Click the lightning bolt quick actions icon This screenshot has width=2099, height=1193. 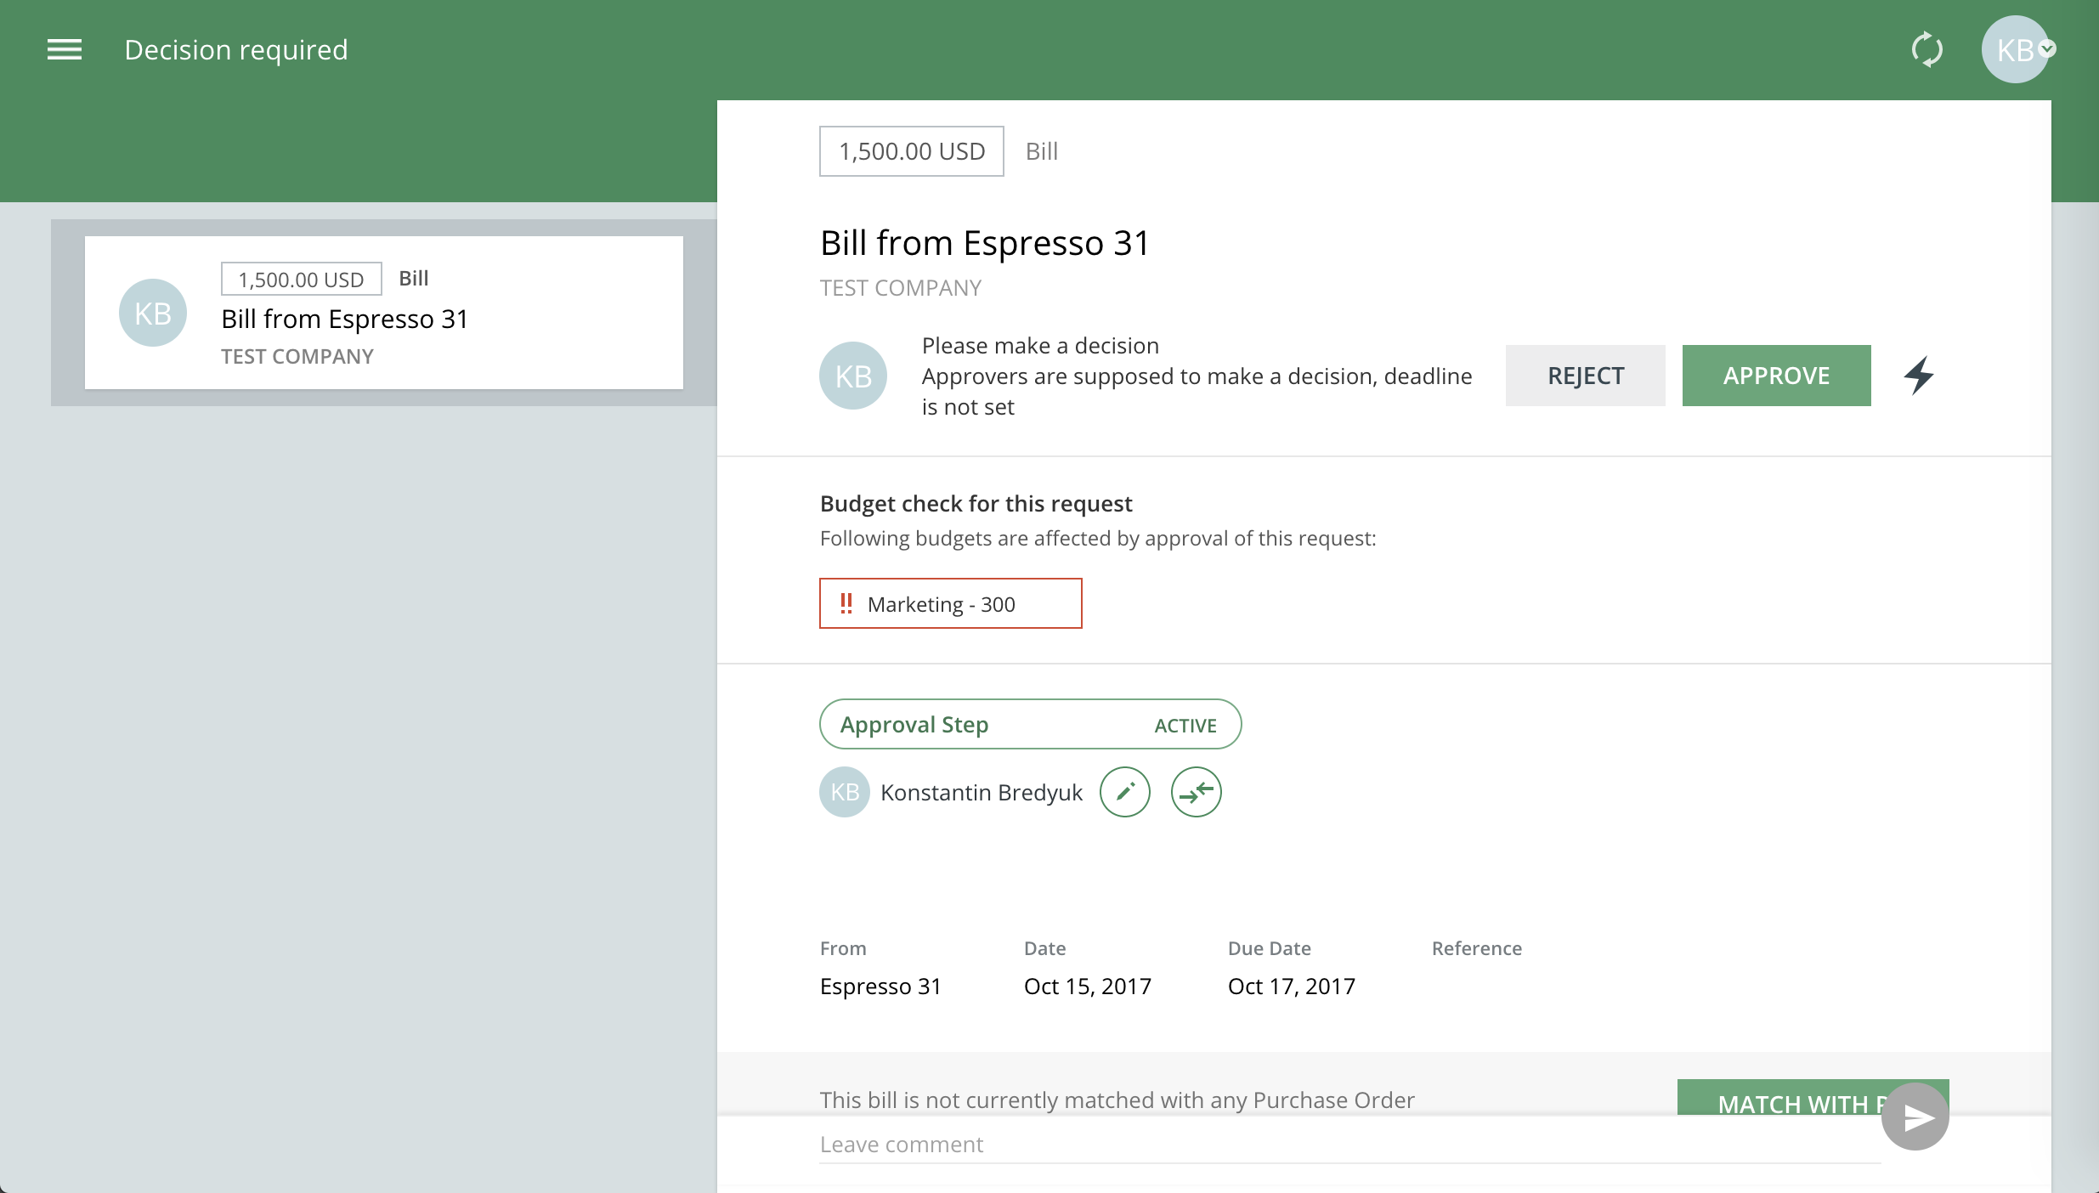[x=1919, y=376]
